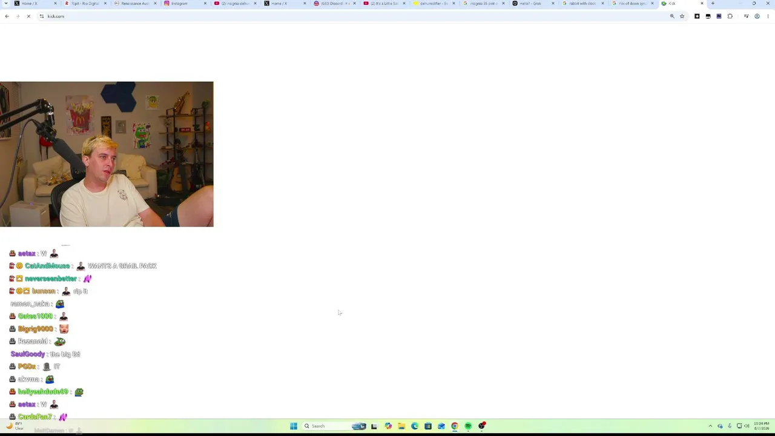
Task: Click the 'rip it' chat message
Action: pos(81,291)
